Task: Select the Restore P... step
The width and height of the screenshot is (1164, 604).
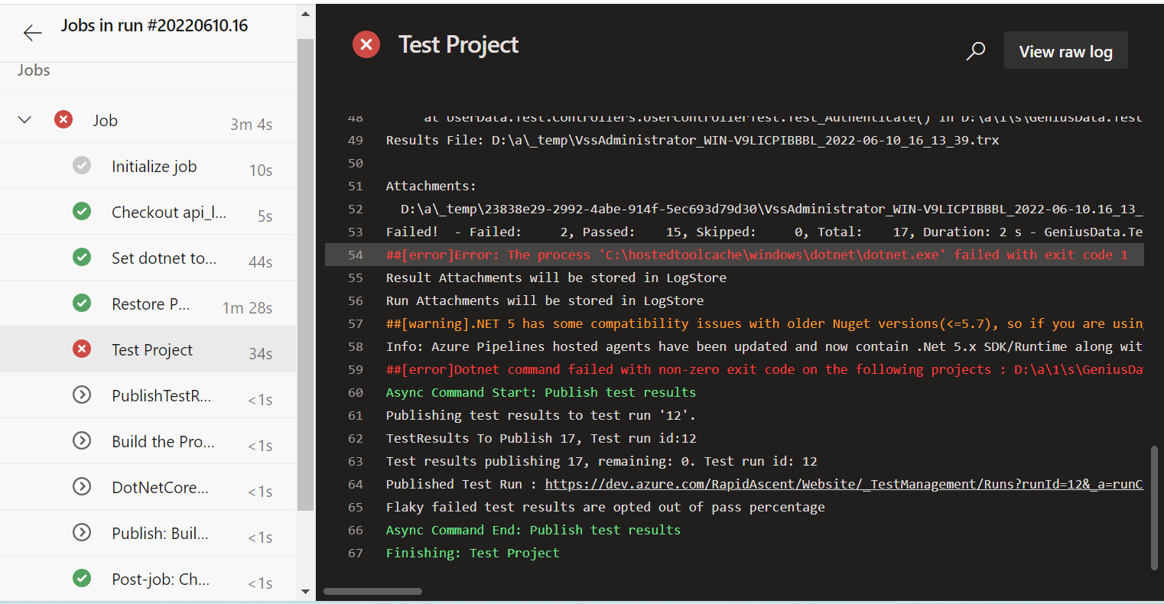Action: point(148,304)
